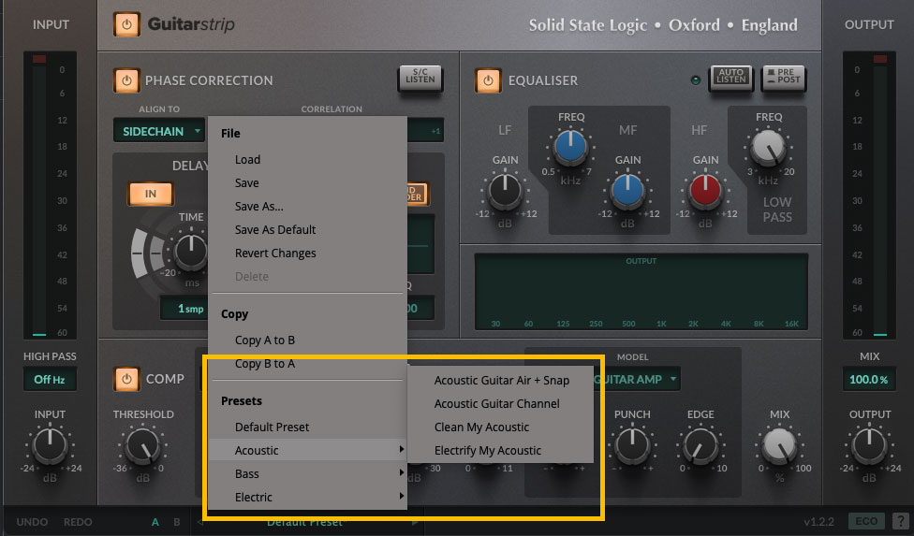Toggle ECO mode button
Viewport: 914px width, 536px height.
pyautogui.click(x=865, y=521)
